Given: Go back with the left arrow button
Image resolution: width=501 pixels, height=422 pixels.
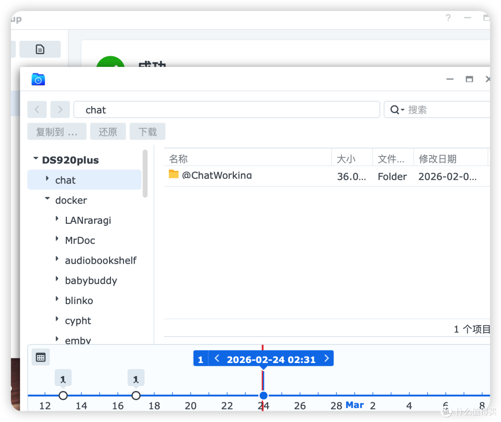Looking at the screenshot, I should (37, 110).
